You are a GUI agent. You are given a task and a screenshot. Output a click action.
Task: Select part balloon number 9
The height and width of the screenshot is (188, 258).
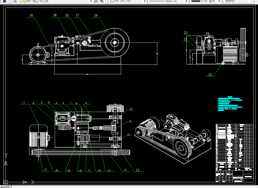[86, 103]
